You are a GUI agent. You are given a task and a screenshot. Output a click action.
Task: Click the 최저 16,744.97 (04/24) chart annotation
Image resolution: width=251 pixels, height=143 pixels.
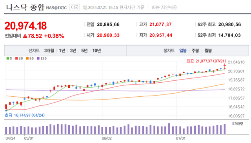coord(25,115)
